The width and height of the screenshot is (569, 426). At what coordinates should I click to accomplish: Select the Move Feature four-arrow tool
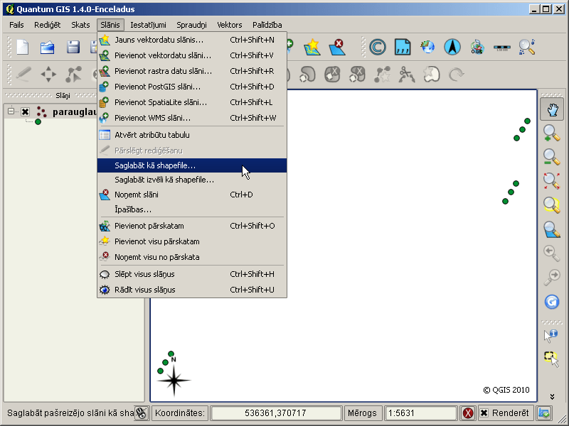[x=48, y=75]
